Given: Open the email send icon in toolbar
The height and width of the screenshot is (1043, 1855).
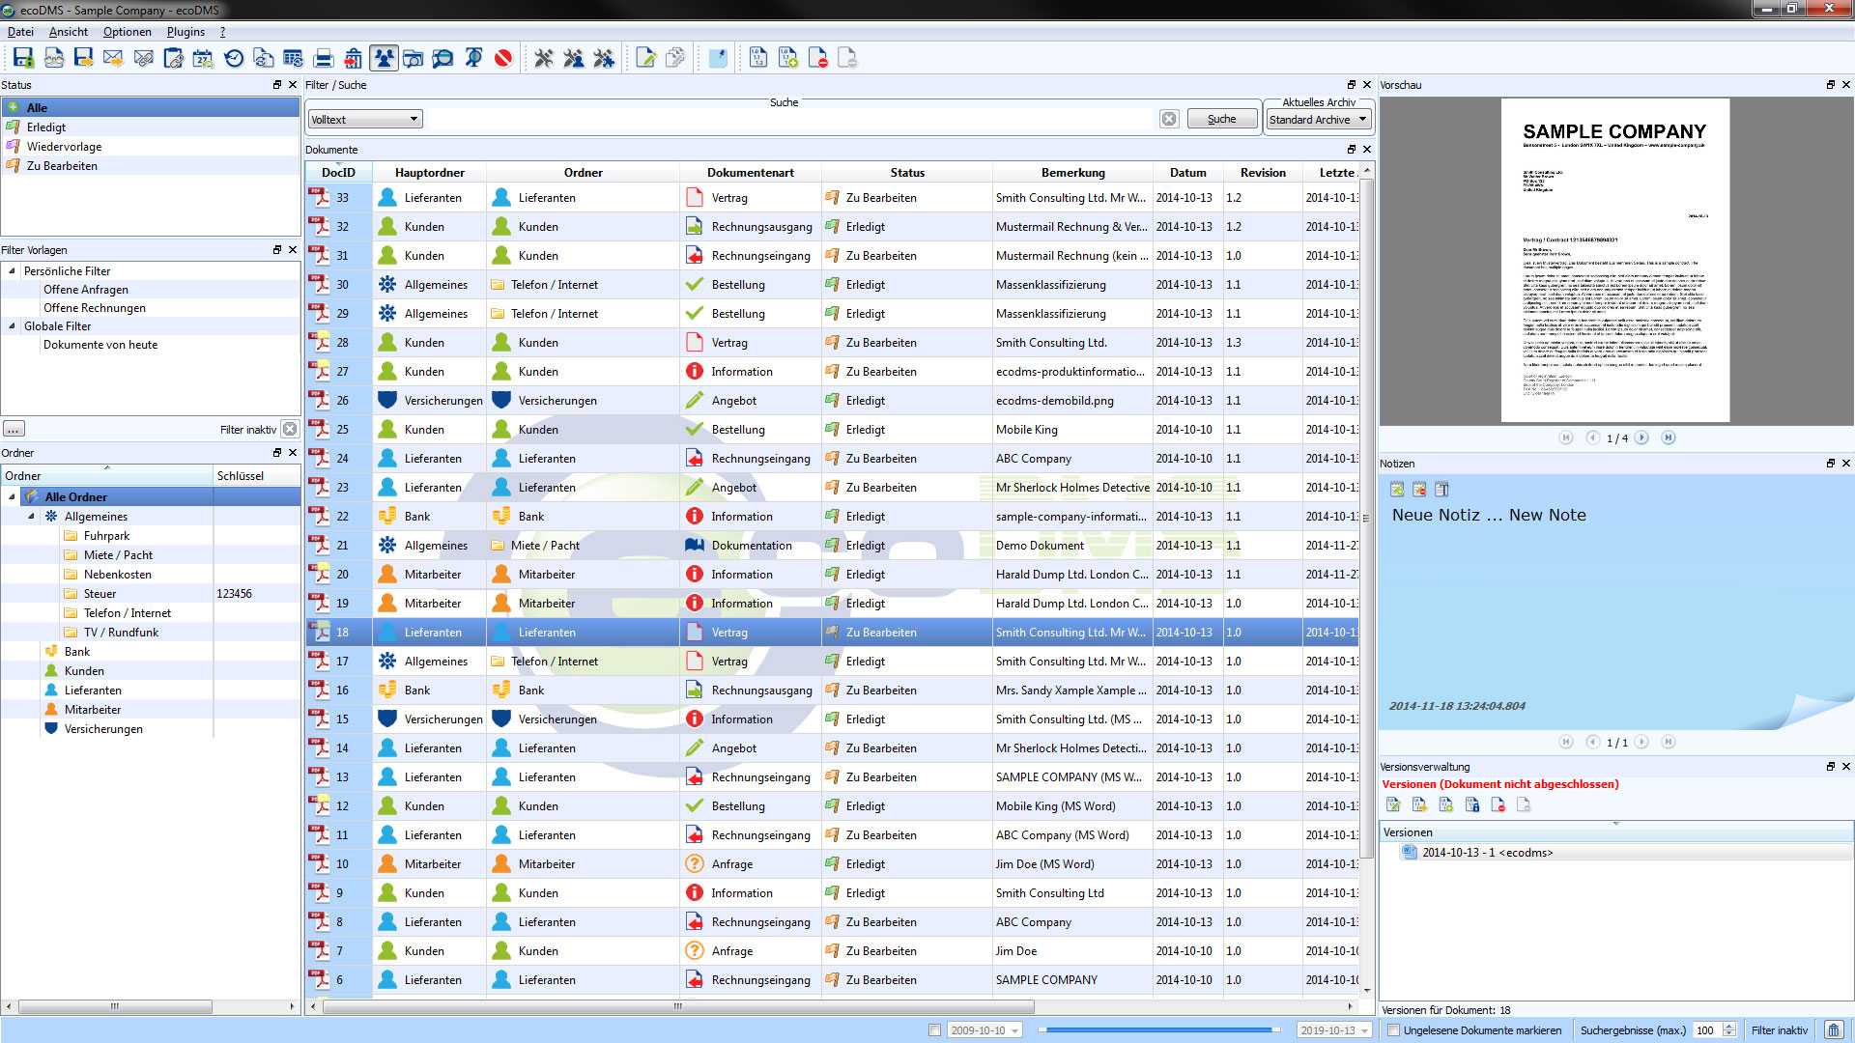Looking at the screenshot, I should click(113, 58).
